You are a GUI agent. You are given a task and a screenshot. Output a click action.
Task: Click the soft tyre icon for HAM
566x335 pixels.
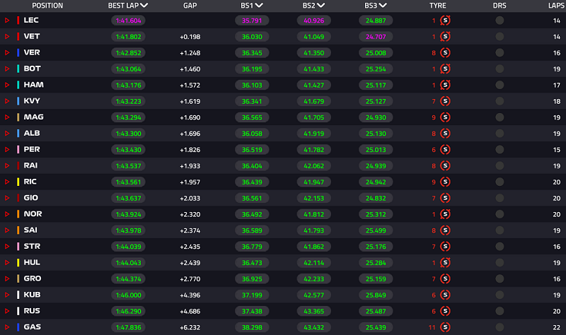tap(445, 85)
